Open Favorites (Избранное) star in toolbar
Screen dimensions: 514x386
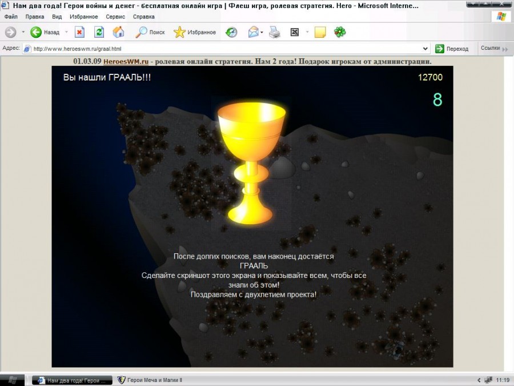[x=195, y=32]
